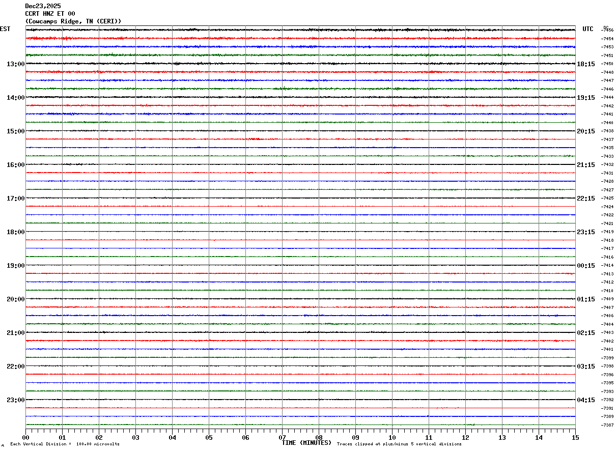Click the 02:15 UTC time label

point(586,333)
